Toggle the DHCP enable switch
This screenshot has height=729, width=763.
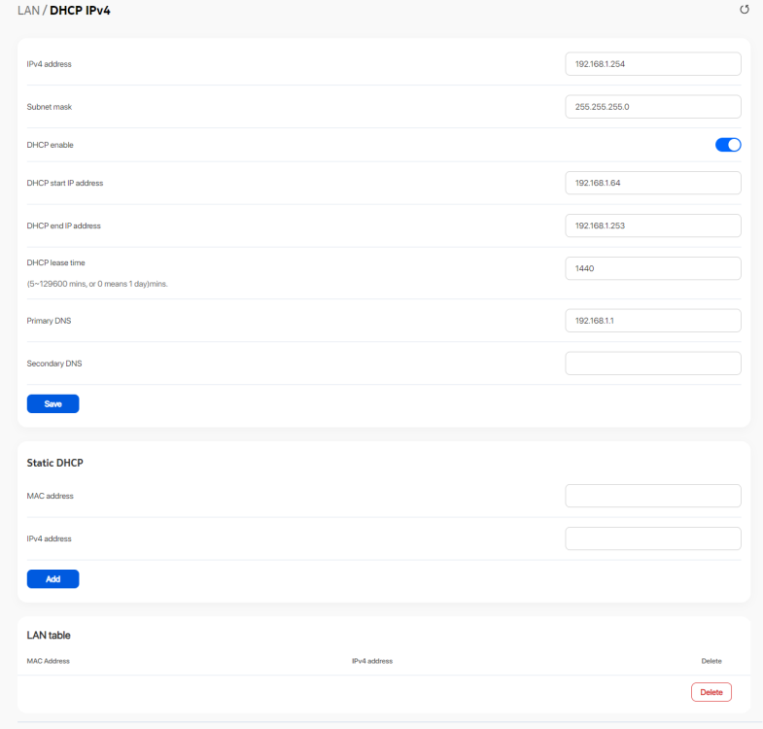728,145
